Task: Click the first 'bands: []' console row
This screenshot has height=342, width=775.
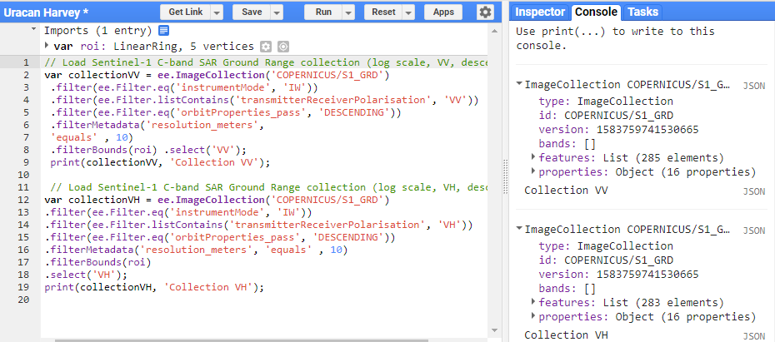Action: 567,144
